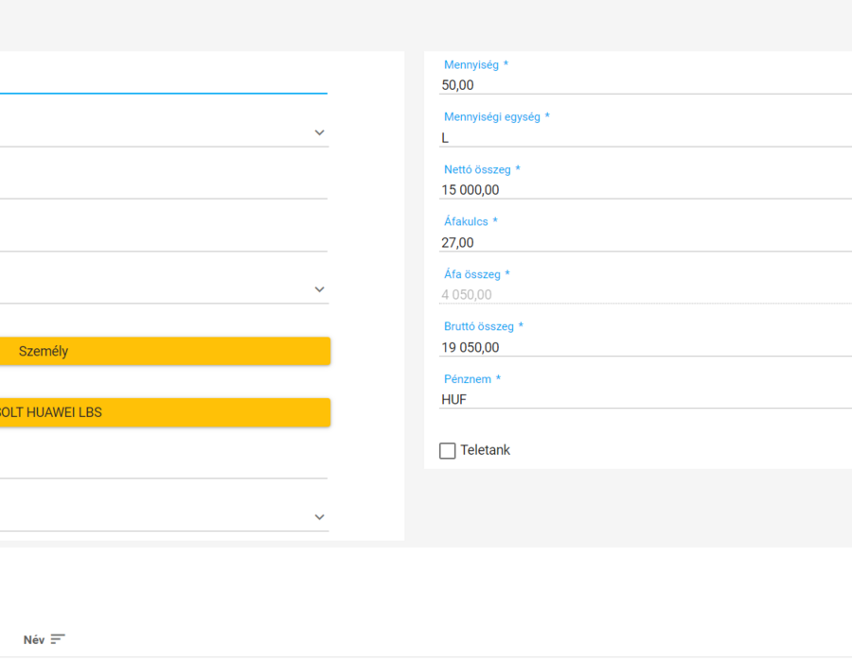
Task: Tick the Teletank checkbox
Action: coord(447,450)
